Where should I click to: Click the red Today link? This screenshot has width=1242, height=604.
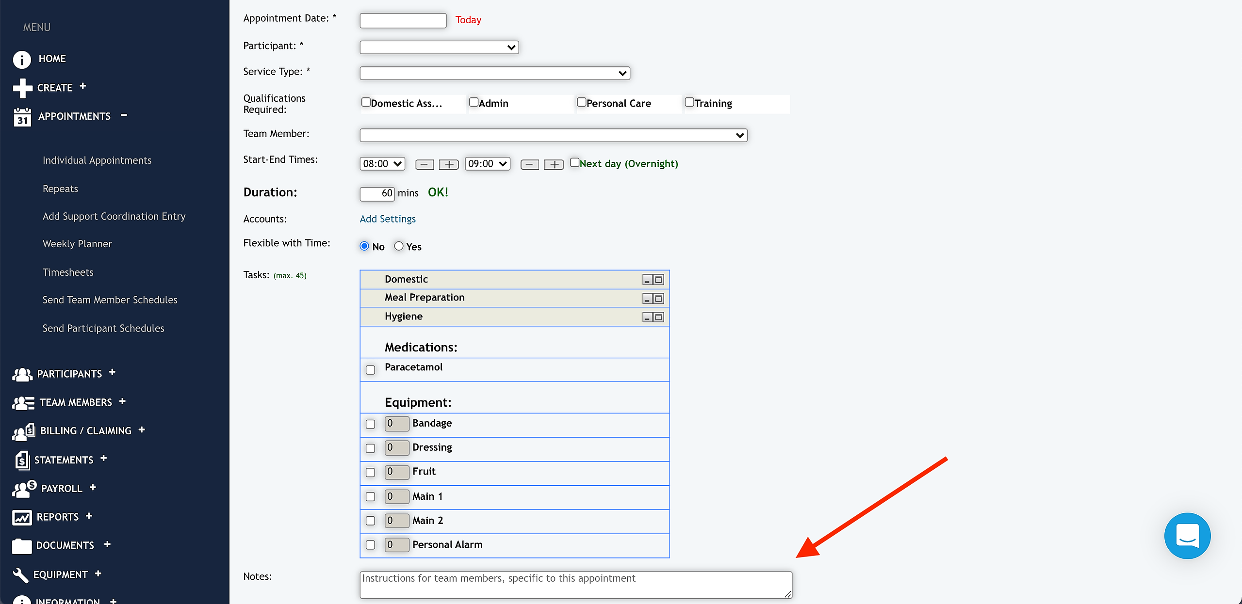pyautogui.click(x=468, y=20)
